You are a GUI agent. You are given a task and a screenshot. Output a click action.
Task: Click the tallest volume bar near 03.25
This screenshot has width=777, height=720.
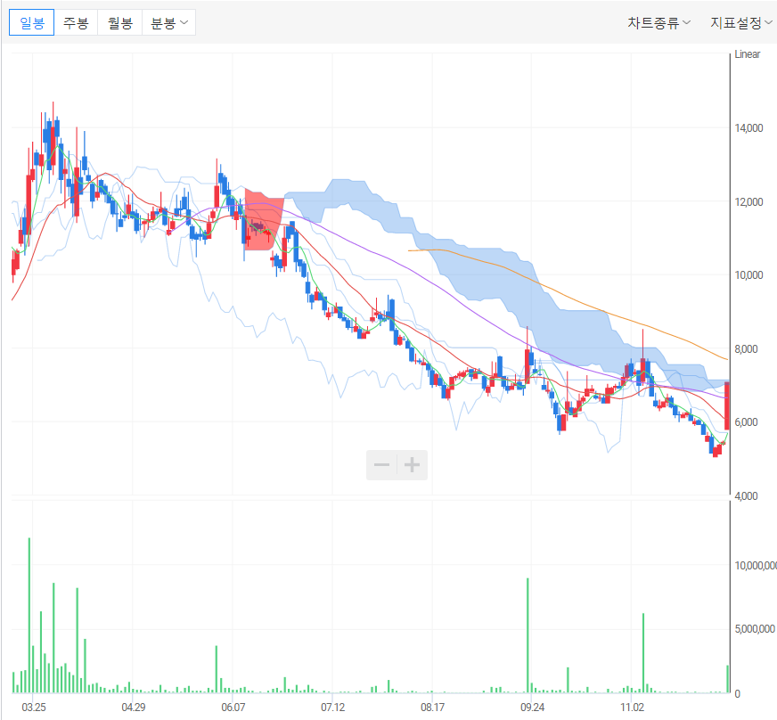29,615
